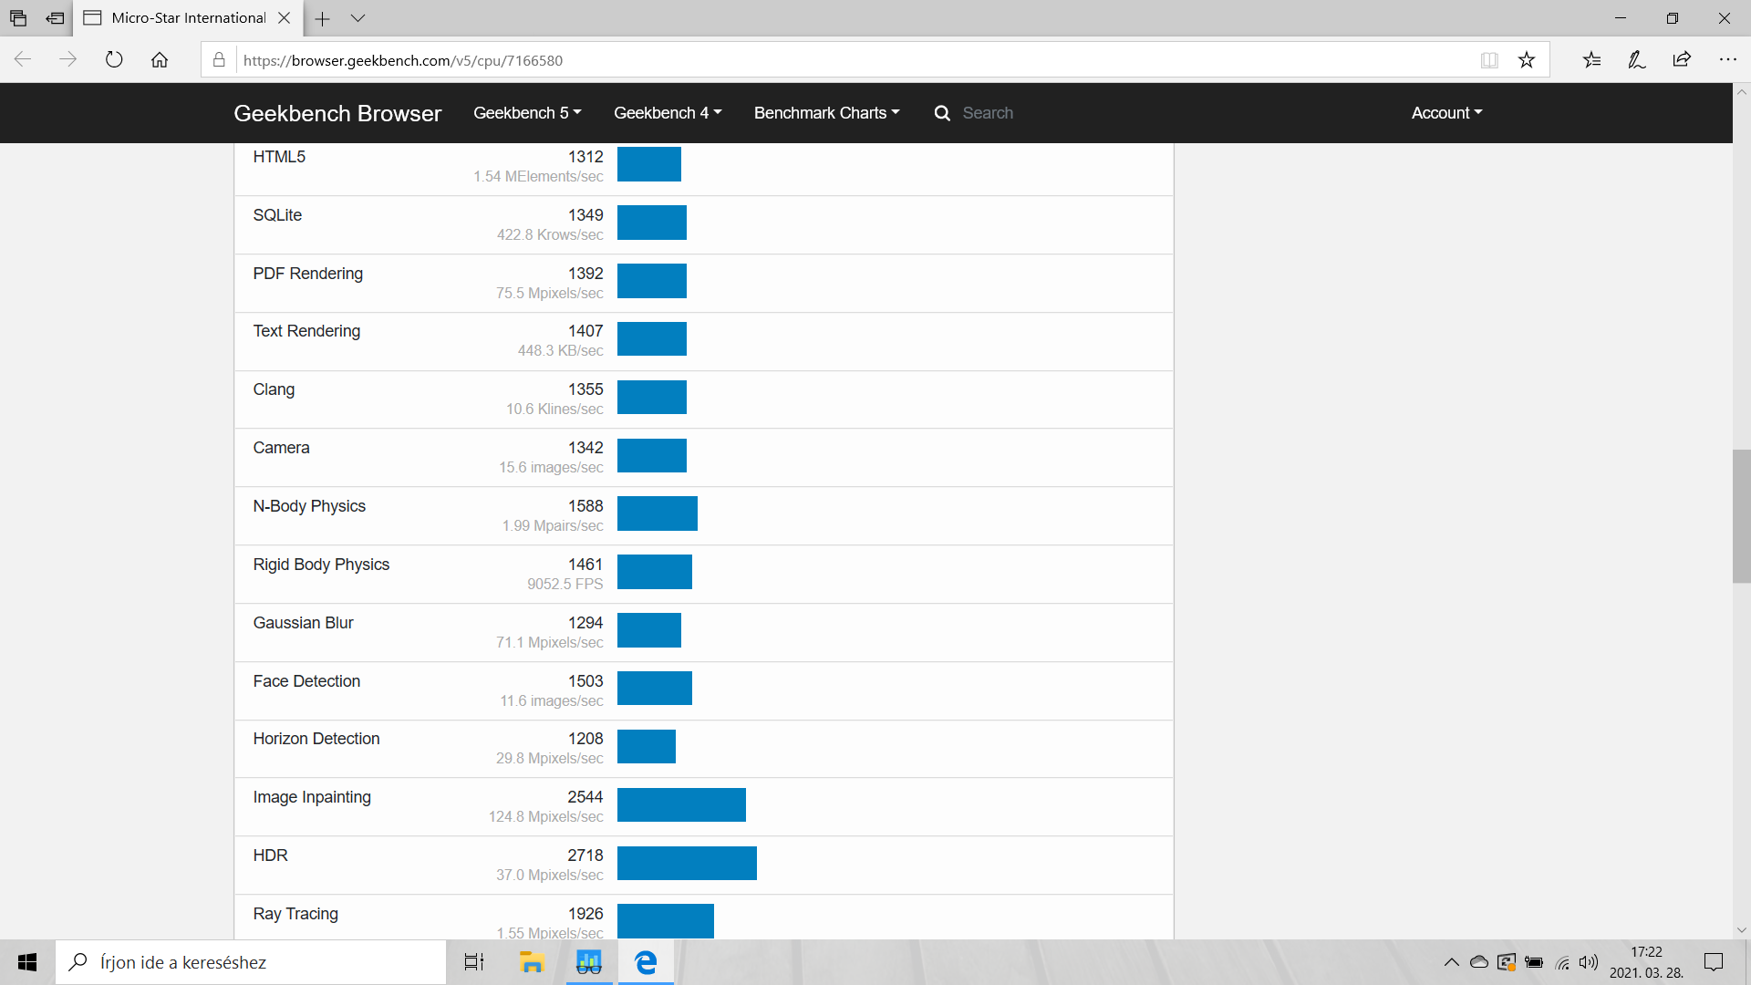1751x985 pixels.
Task: Click the browser refresh icon
Action: pyautogui.click(x=114, y=60)
